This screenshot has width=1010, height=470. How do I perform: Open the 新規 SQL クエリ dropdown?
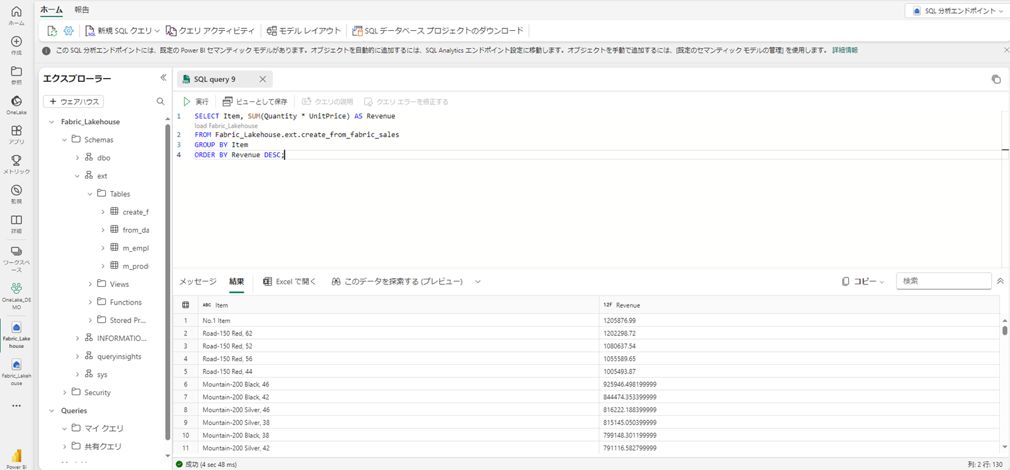tap(157, 31)
